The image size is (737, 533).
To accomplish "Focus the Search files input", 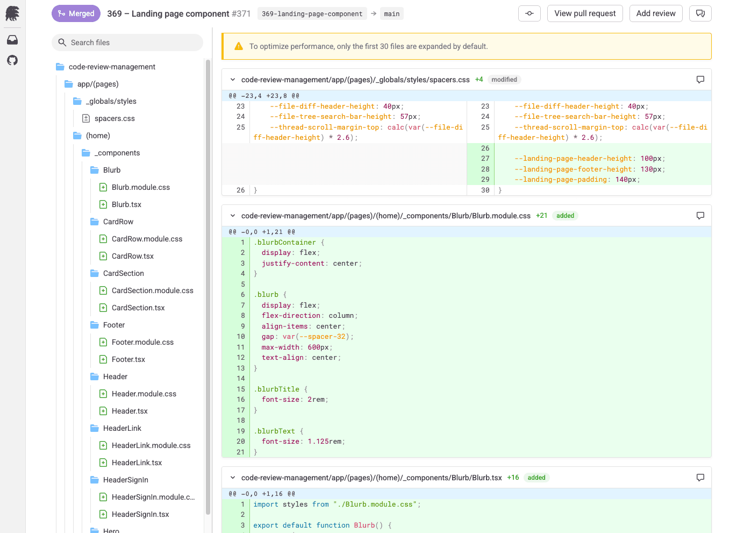I will [127, 42].
